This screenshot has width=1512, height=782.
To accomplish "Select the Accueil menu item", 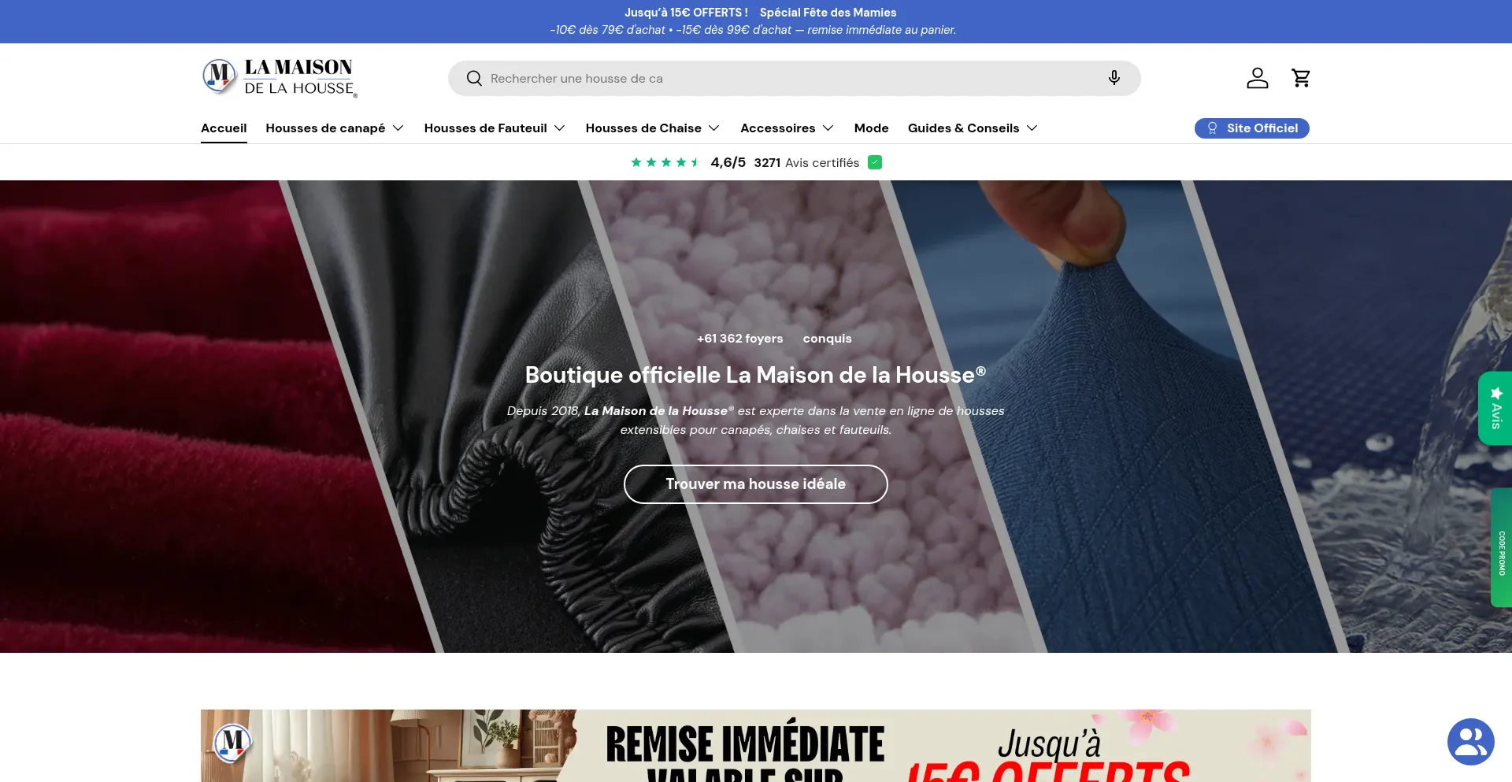I will 223,128.
